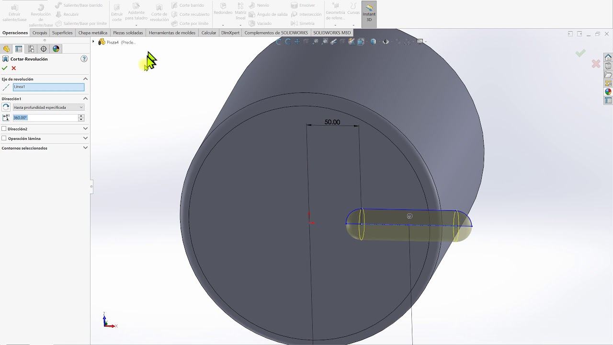The height and width of the screenshot is (345, 613).
Task: Open the 'Hasta profundidad especificada' dropdown
Action: point(48,107)
